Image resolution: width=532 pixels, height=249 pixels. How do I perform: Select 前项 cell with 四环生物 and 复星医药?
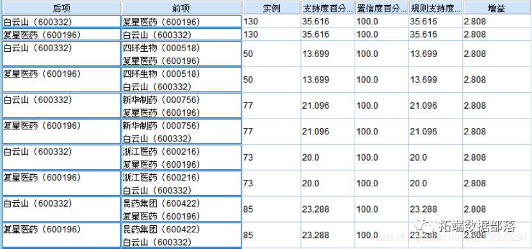(x=182, y=54)
